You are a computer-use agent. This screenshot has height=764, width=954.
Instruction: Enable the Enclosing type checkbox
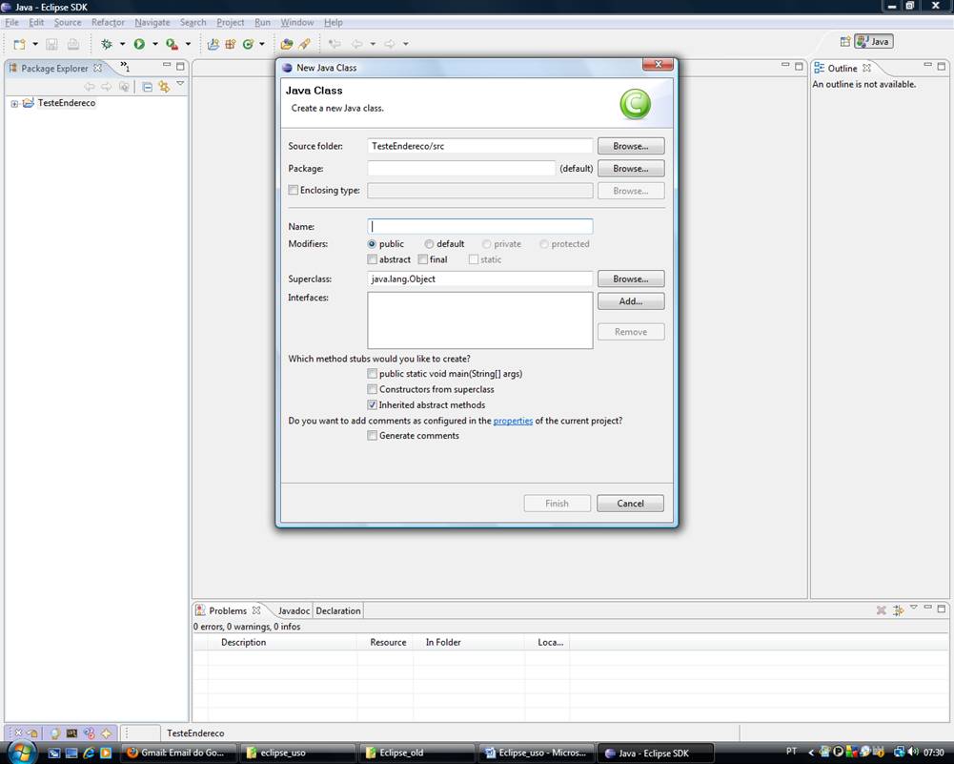pyautogui.click(x=294, y=190)
